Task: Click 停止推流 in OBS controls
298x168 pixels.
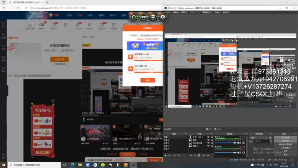Action: (x=285, y=137)
